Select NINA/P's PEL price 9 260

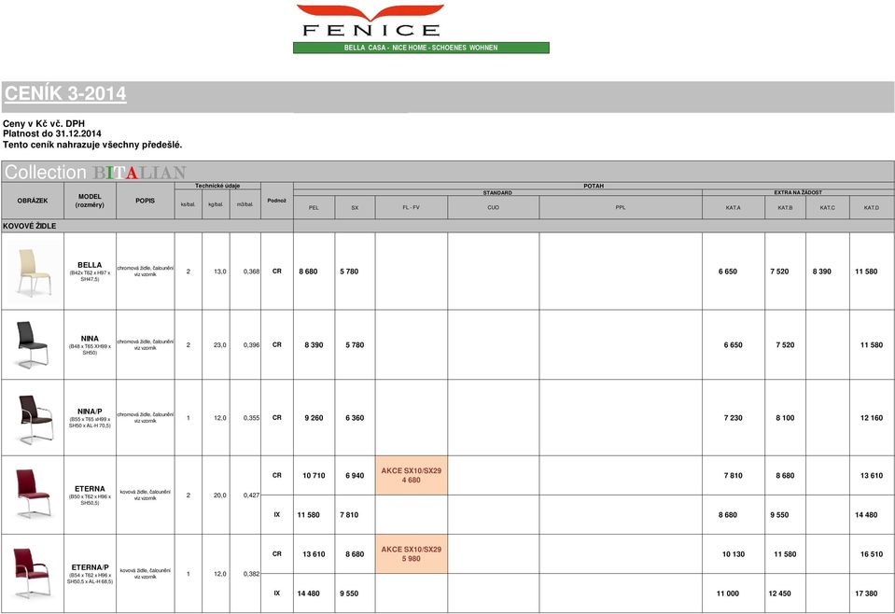pyautogui.click(x=314, y=418)
